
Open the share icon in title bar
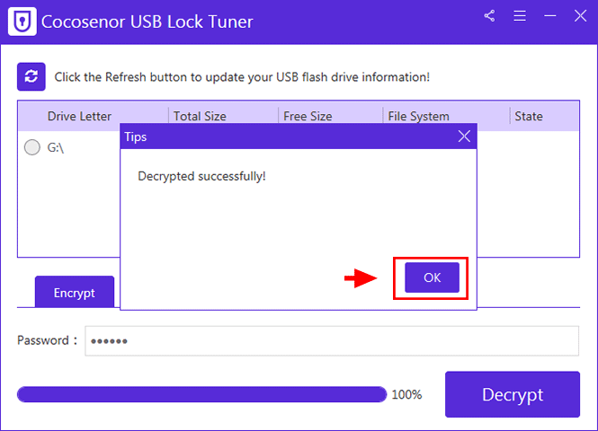[489, 16]
